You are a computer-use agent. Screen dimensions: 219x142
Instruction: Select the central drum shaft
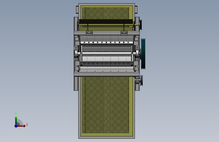pyautogui.click(x=107, y=54)
